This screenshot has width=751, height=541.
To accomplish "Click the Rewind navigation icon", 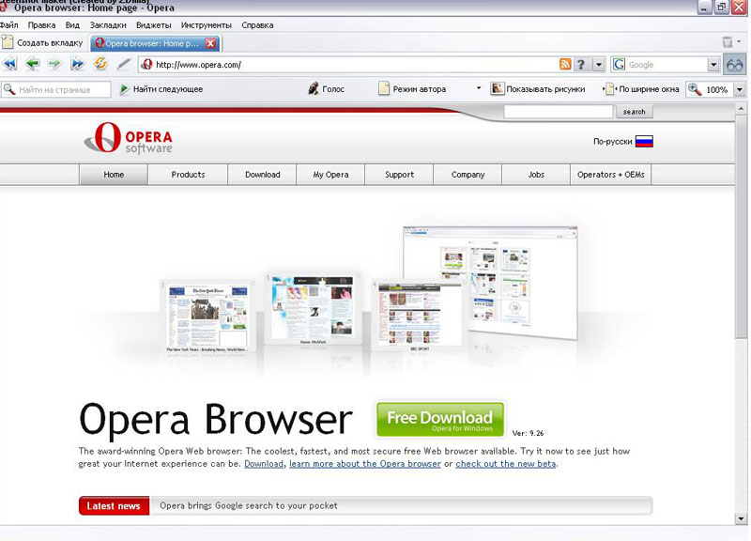I will [10, 64].
